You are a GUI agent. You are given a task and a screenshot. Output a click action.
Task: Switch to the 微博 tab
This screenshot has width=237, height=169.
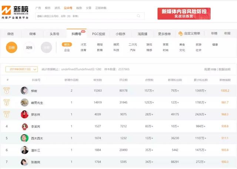pos(33,34)
